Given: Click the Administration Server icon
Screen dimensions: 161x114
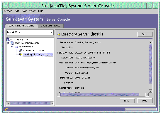Looking at the screenshot, I should pyautogui.click(x=21, y=50).
